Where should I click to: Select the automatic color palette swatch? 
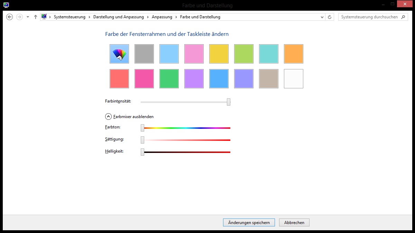tap(119, 54)
